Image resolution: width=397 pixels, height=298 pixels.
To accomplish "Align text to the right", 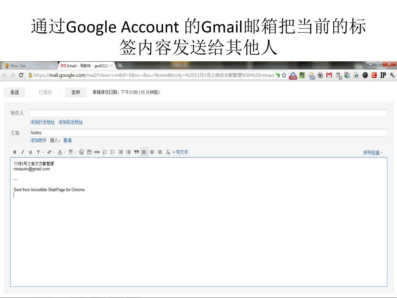I will tap(160, 152).
